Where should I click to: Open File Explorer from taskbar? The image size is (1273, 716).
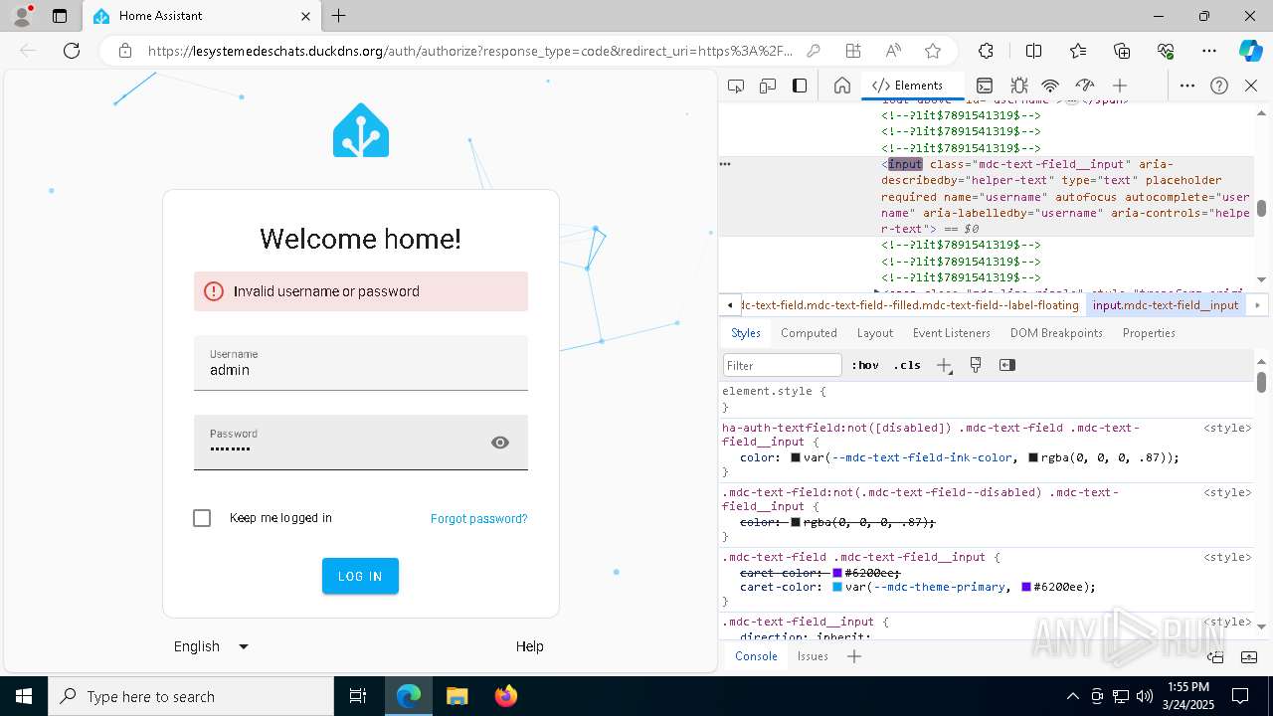tap(456, 696)
